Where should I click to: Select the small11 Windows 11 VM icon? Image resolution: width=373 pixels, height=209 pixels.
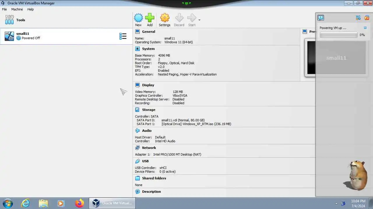pyautogui.click(x=9, y=36)
